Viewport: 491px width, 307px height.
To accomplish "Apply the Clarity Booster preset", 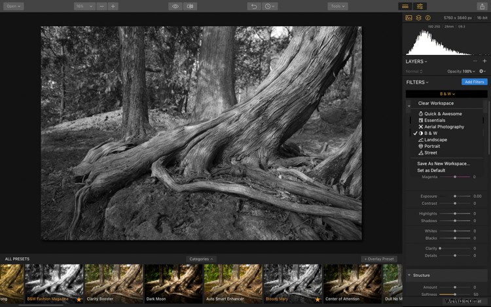I will click(x=114, y=283).
